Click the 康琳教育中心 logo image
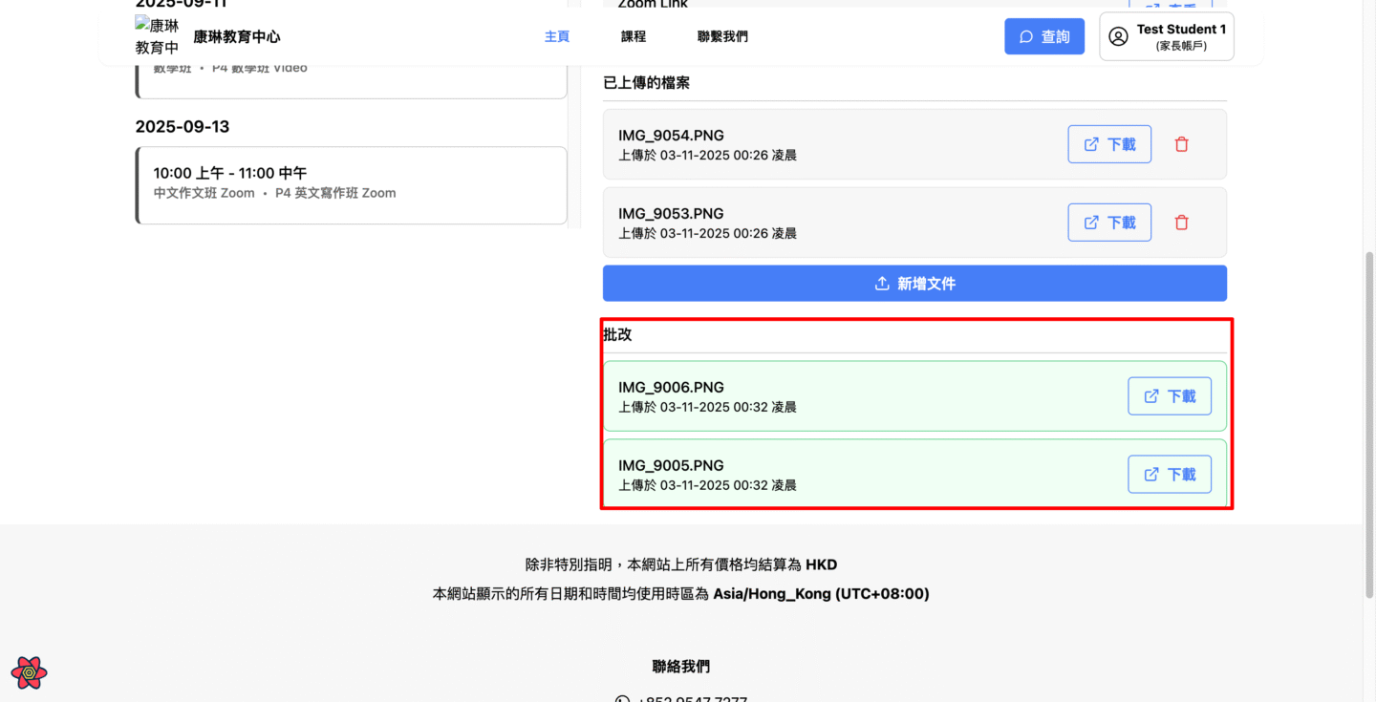Viewport: 1376px width, 702px height. click(x=157, y=36)
